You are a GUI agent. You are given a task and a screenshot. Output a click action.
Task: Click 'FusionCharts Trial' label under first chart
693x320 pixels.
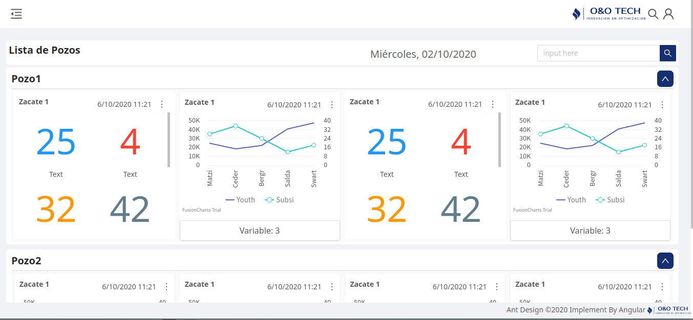(x=202, y=210)
